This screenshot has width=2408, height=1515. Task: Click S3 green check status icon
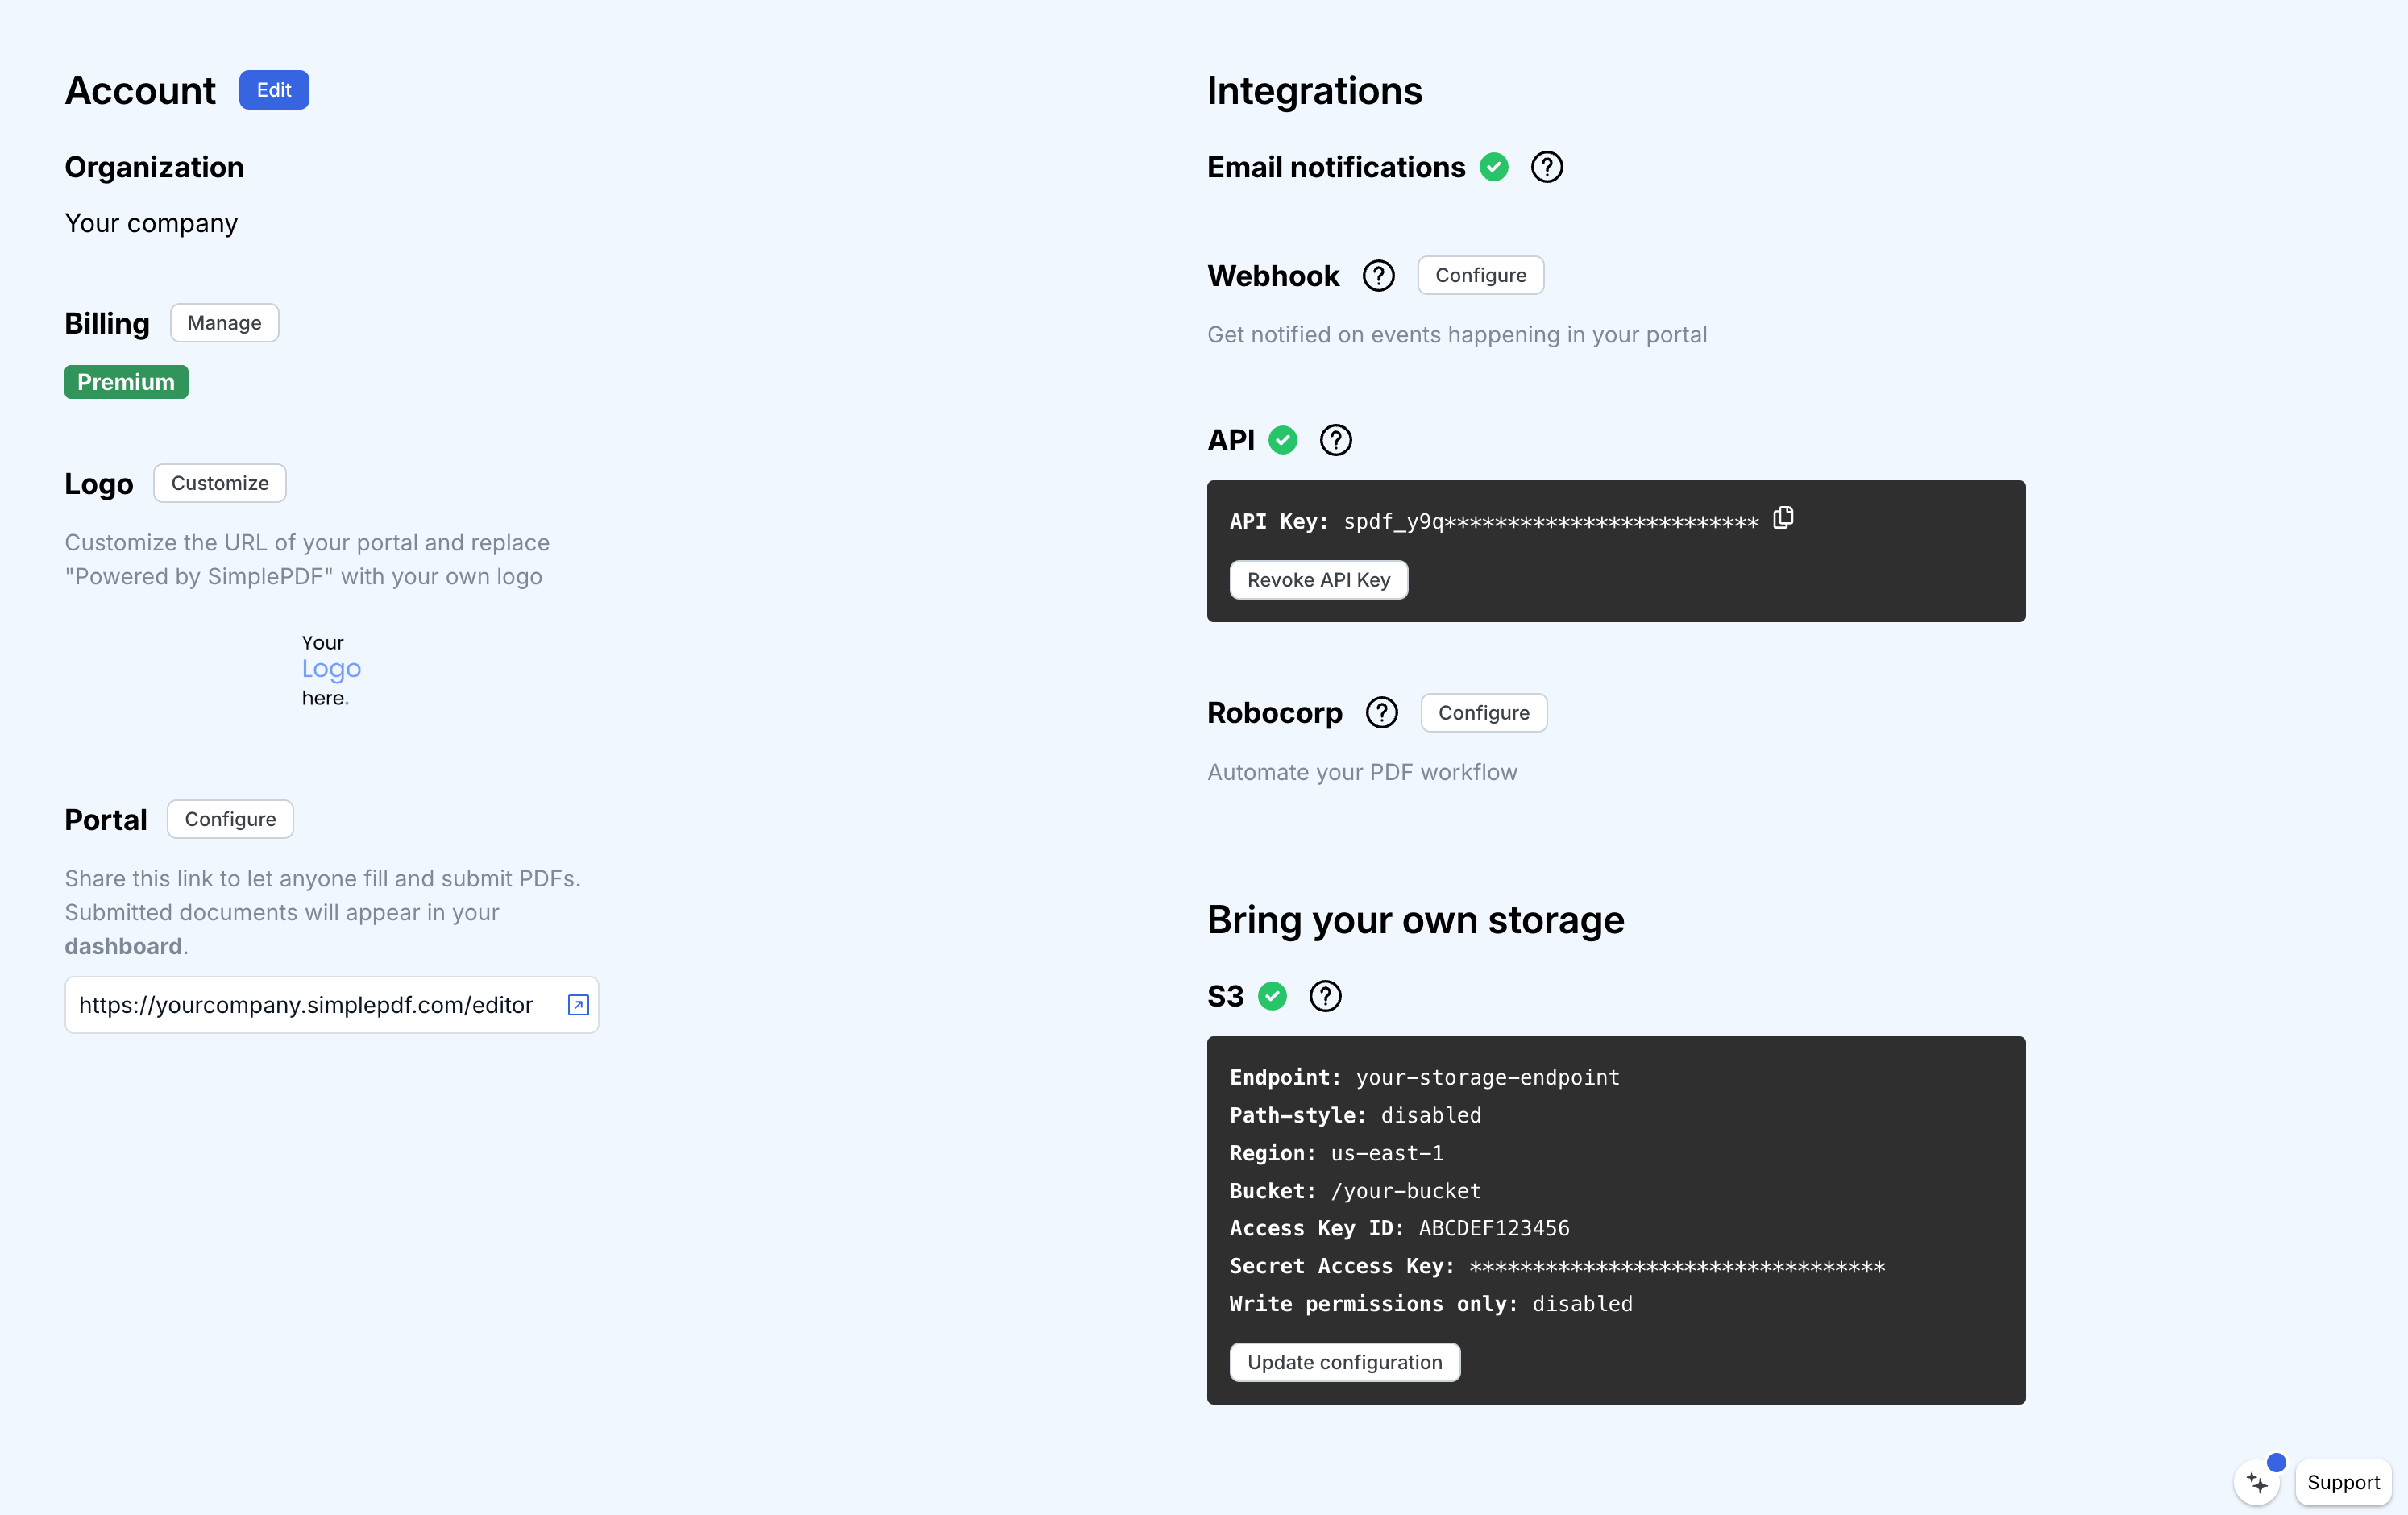[1272, 996]
